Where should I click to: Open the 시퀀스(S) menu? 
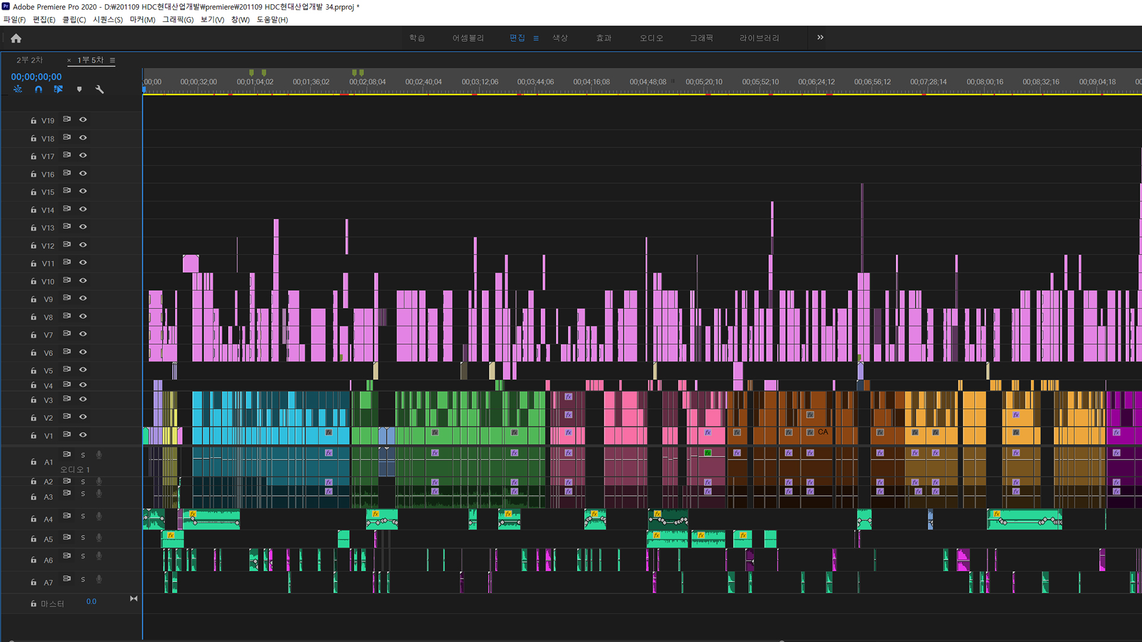tap(108, 20)
